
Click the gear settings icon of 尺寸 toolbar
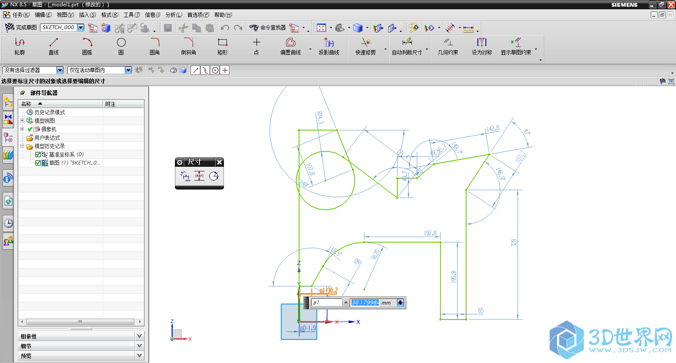180,162
